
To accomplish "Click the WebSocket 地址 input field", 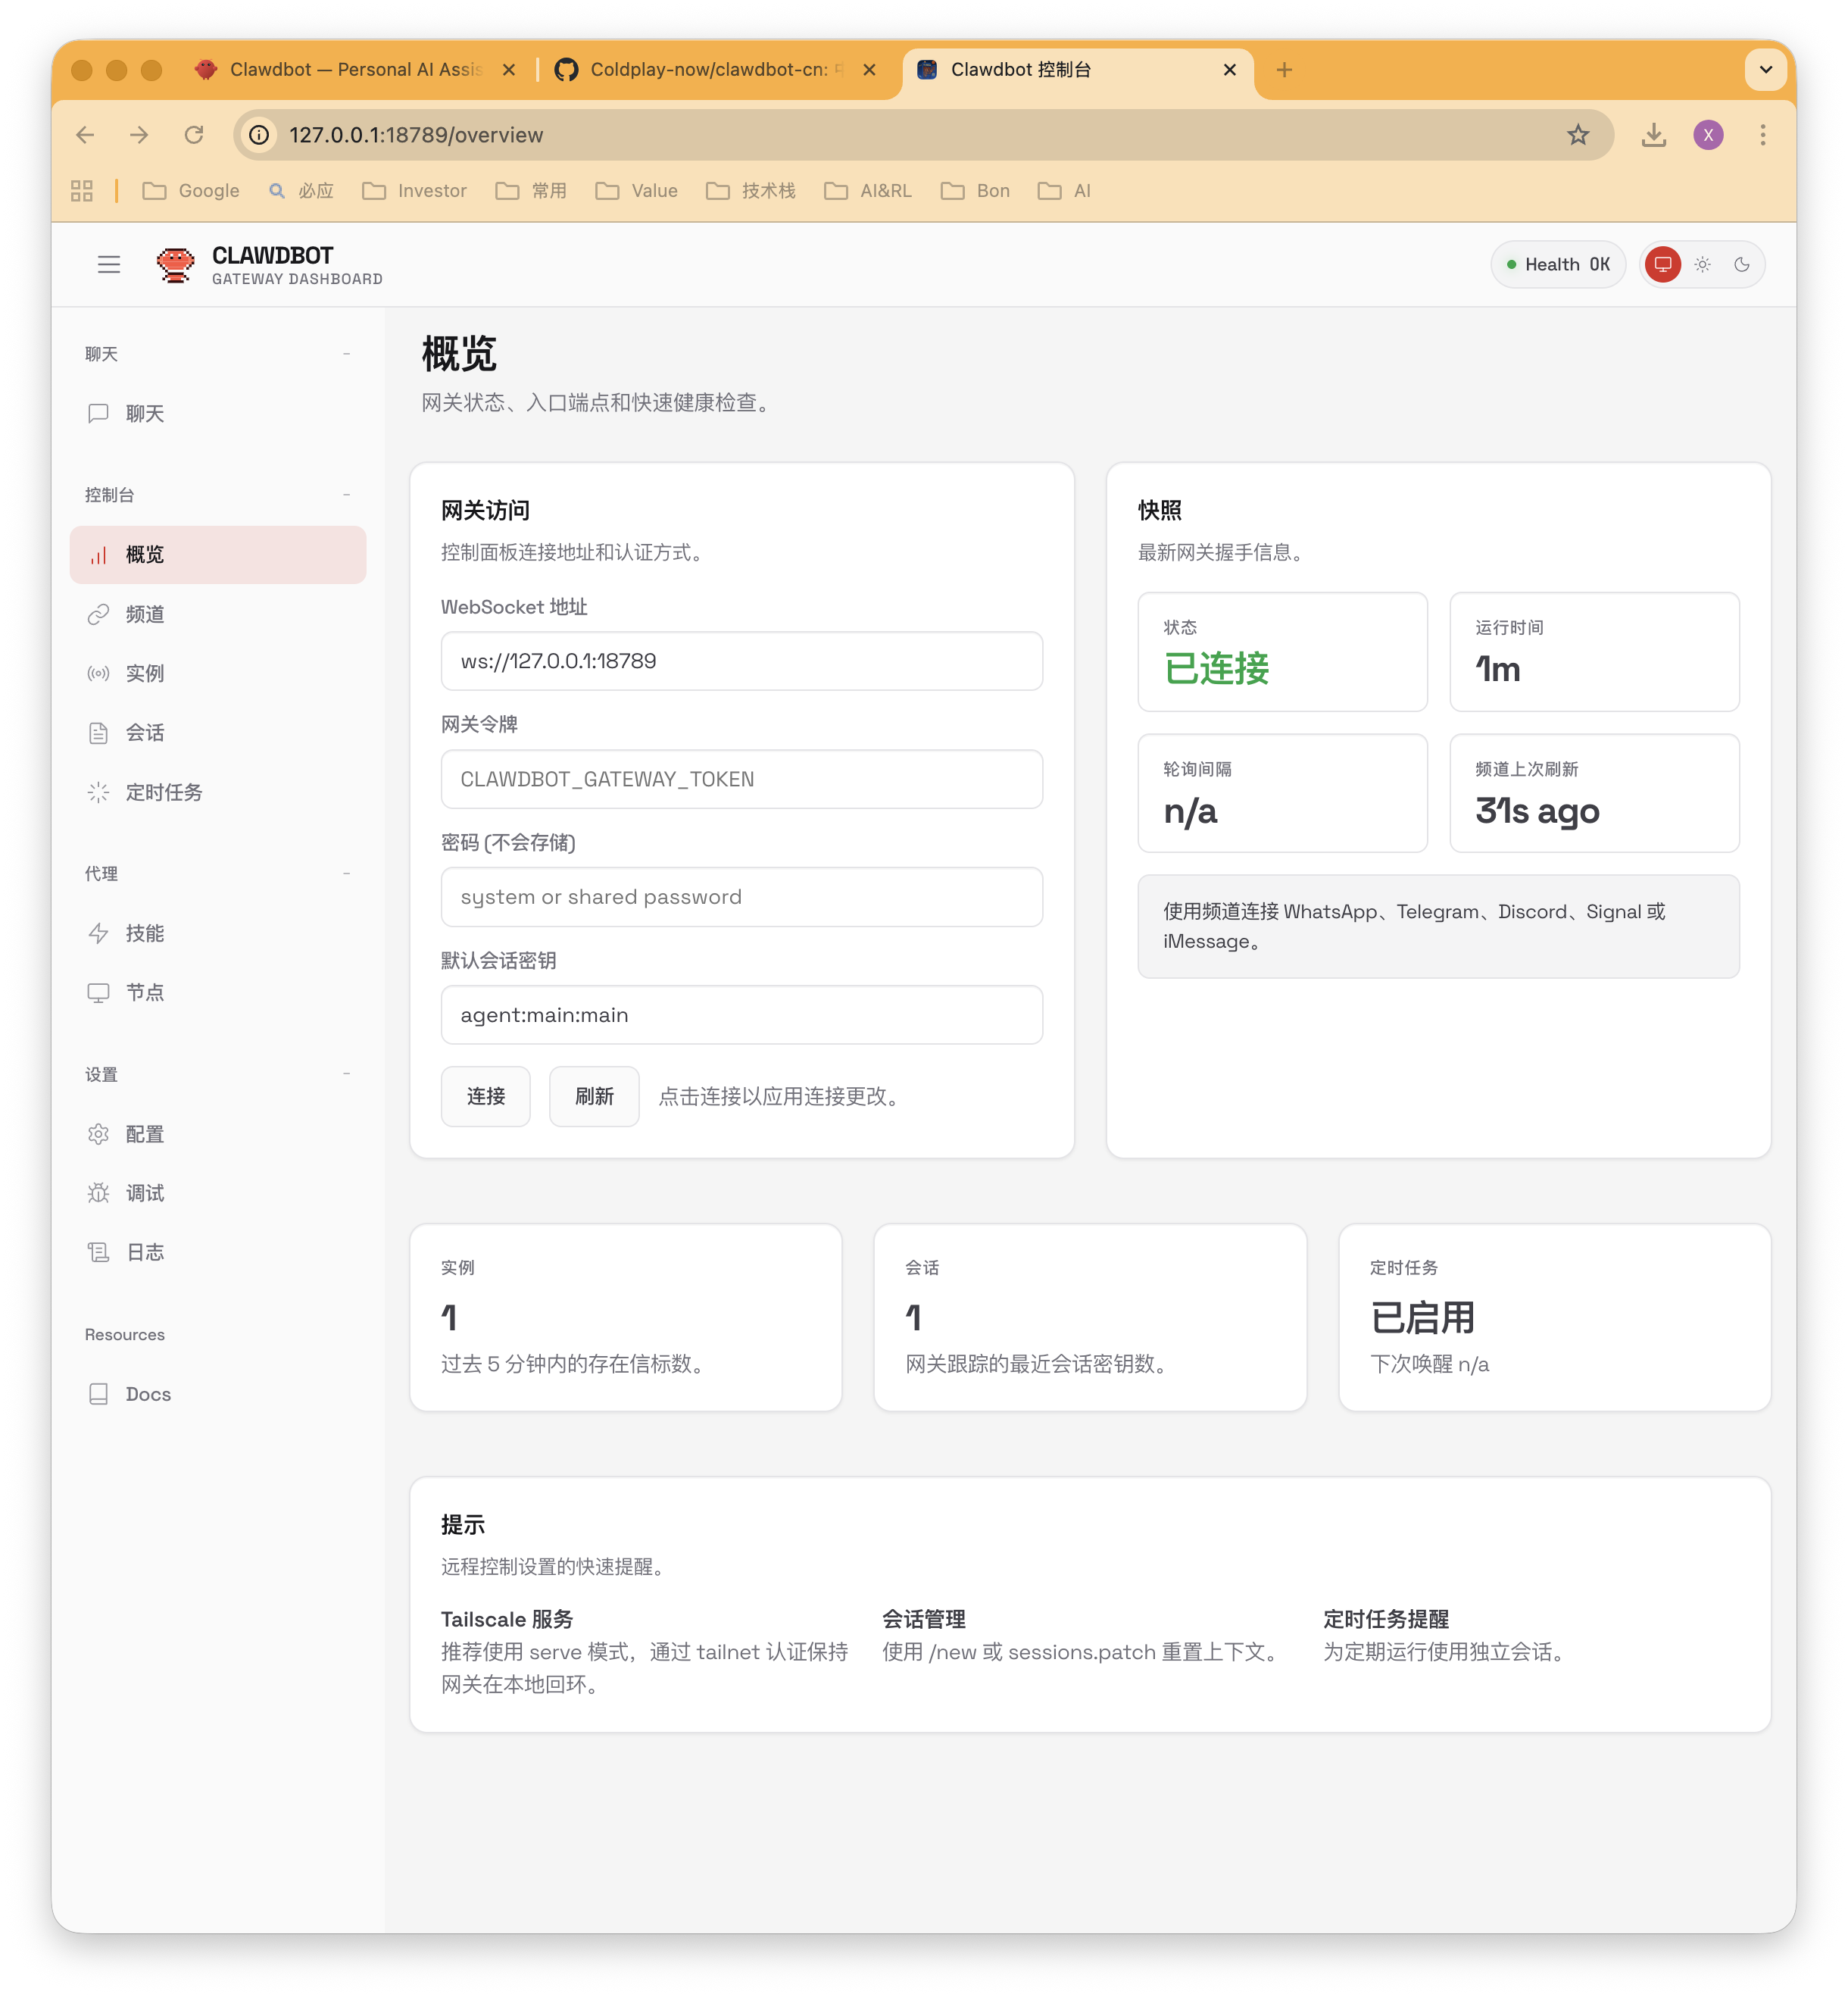I will (742, 661).
